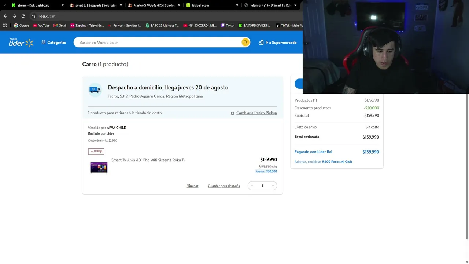Image resolution: width=469 pixels, height=264 pixels.
Task: Go to Ir a Supermercado
Action: coord(277,43)
